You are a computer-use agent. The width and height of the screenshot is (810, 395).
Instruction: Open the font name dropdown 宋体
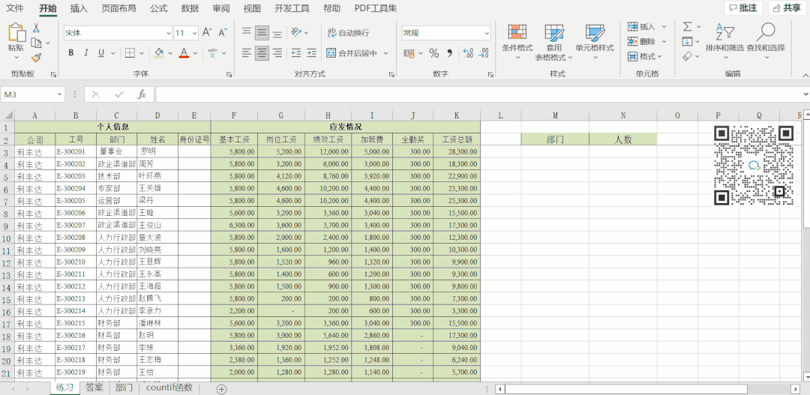click(166, 33)
